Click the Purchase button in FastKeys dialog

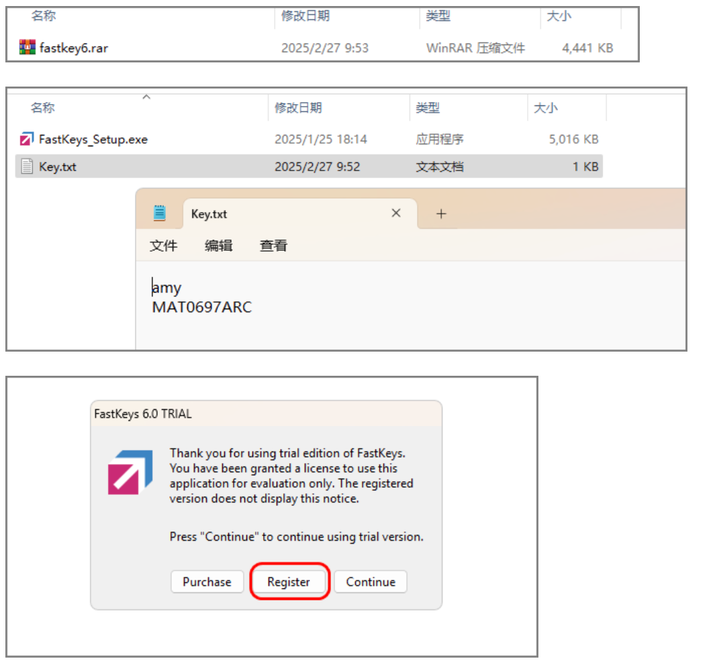tap(207, 582)
